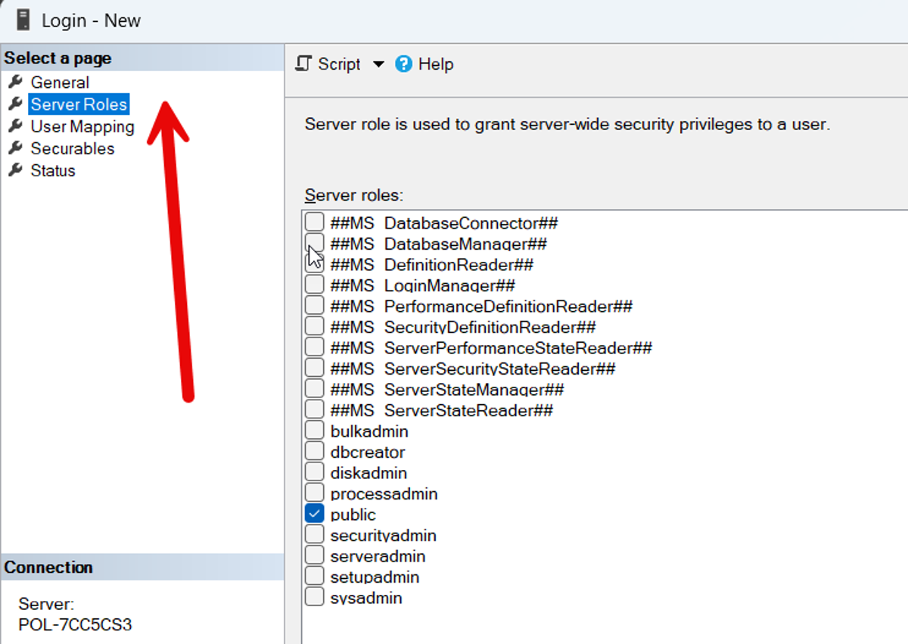Viewport: 908px width, 644px height.
Task: Click the blue Help question-mark icon
Action: 404,64
